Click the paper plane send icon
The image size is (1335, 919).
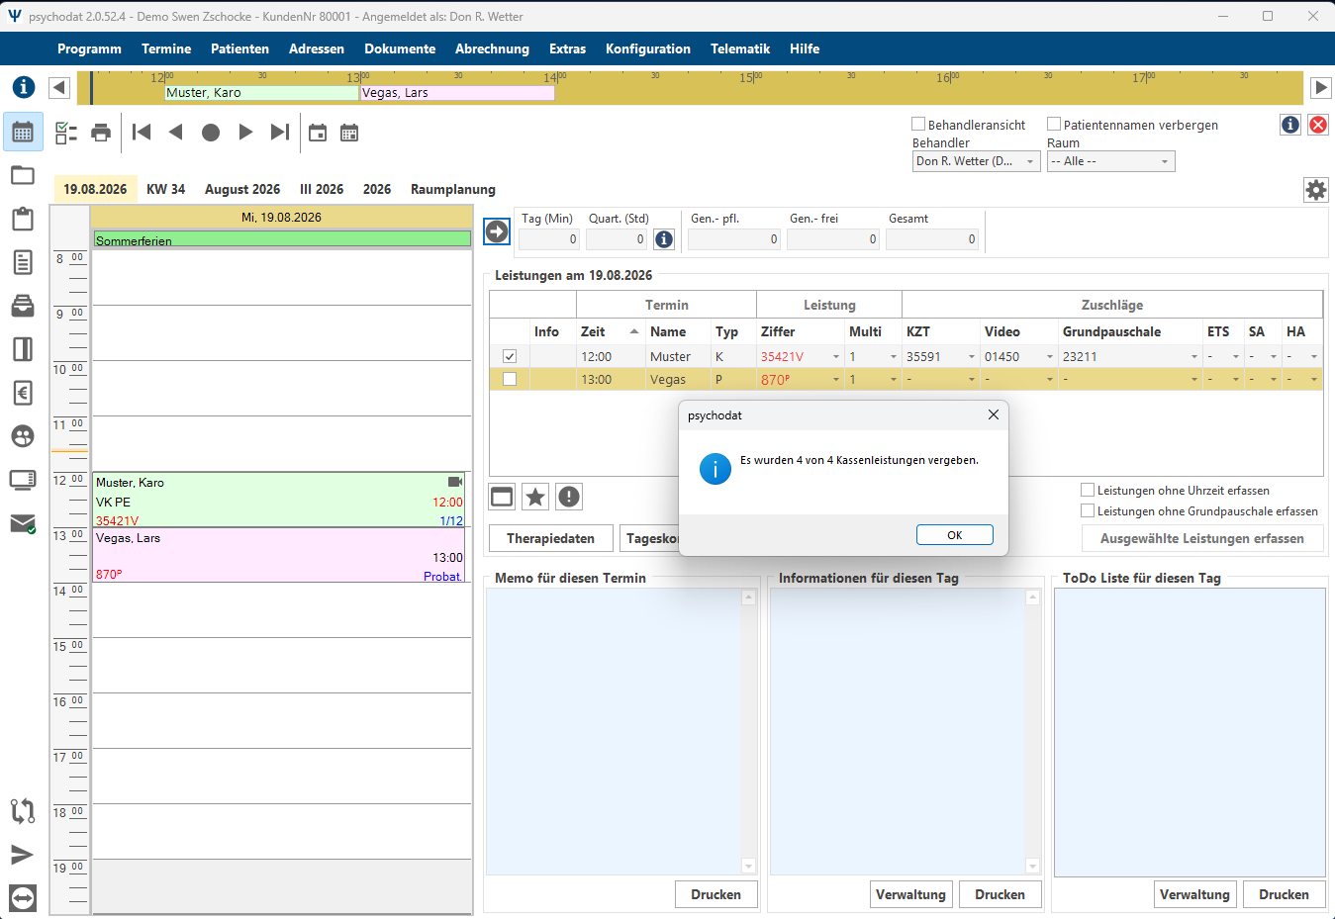tap(23, 855)
